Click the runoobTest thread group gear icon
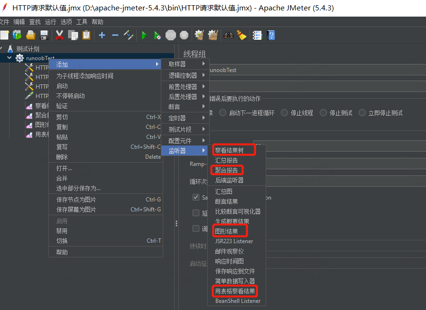 click(x=19, y=58)
